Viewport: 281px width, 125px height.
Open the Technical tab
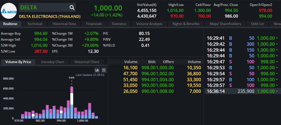click(35, 24)
